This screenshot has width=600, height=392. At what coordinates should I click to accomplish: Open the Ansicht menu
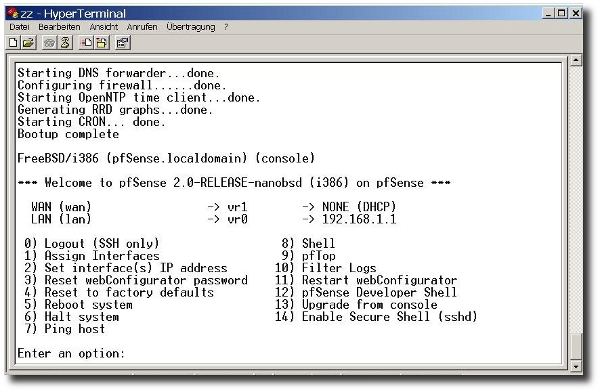click(x=104, y=27)
